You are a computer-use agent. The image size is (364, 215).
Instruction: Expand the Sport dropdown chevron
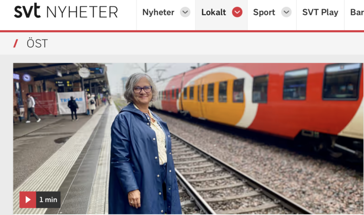[286, 12]
